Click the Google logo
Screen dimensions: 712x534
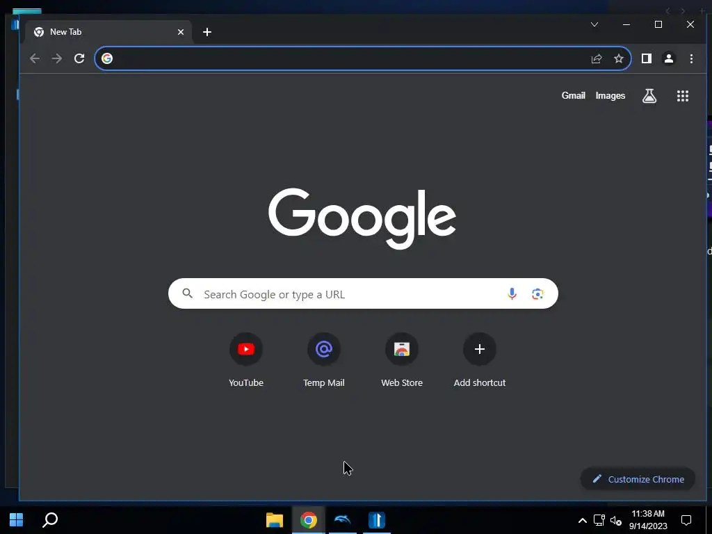pos(362,218)
